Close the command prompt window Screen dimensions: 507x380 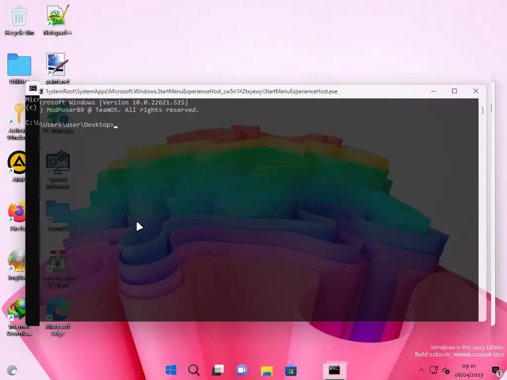476,91
